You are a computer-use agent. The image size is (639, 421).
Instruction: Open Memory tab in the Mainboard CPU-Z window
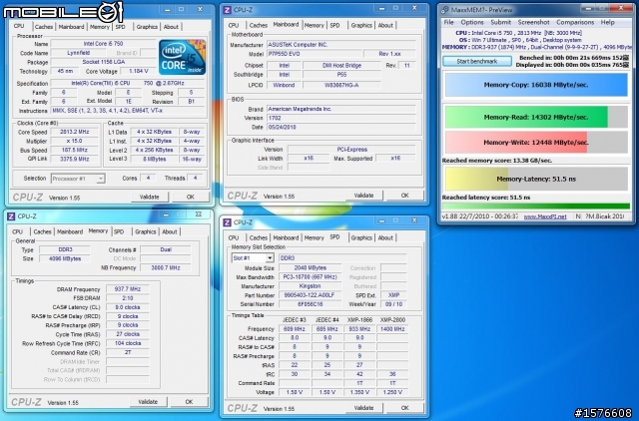pyautogui.click(x=315, y=25)
